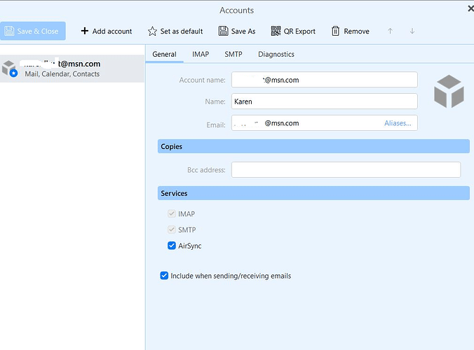474x350 pixels.
Task: Move account down with the down arrow
Action: (x=412, y=31)
